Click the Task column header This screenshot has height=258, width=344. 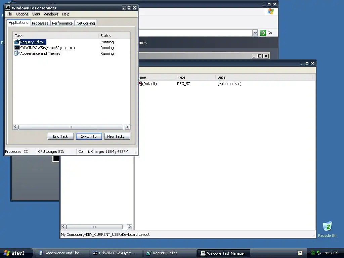[x=56, y=36]
